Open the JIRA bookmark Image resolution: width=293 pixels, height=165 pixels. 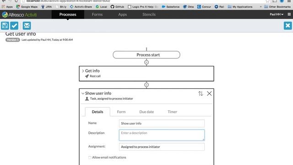click(x=47, y=7)
